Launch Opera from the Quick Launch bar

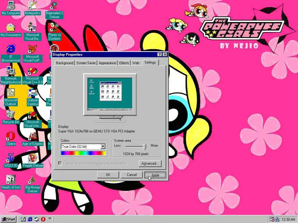pyautogui.click(x=43, y=219)
